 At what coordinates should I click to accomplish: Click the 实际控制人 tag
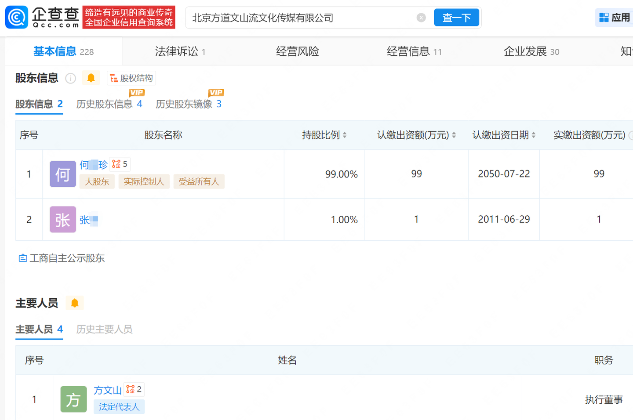pyautogui.click(x=144, y=181)
